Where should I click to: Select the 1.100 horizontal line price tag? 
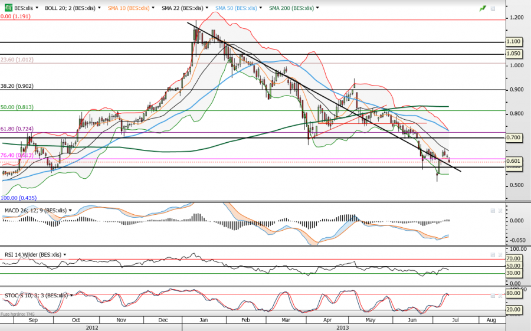coord(513,41)
